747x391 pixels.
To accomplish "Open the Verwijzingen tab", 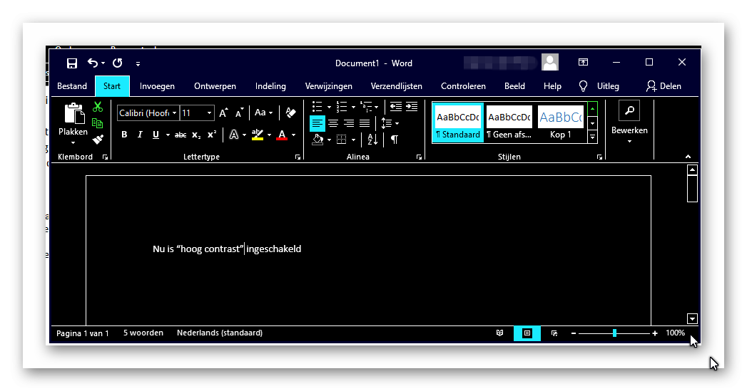I will (329, 86).
